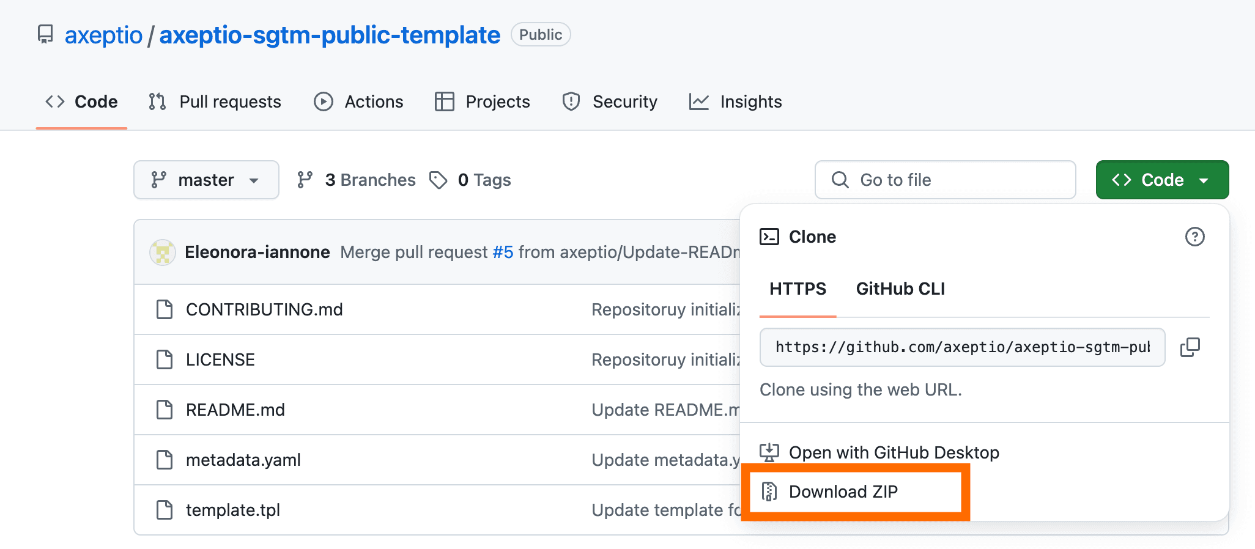The image size is (1255, 549).
Task: Click the ZIP file icon
Action: (x=769, y=492)
